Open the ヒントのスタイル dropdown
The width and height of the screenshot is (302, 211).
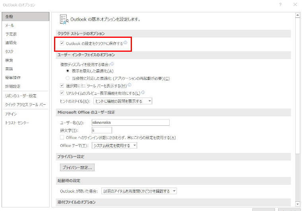[123, 101]
